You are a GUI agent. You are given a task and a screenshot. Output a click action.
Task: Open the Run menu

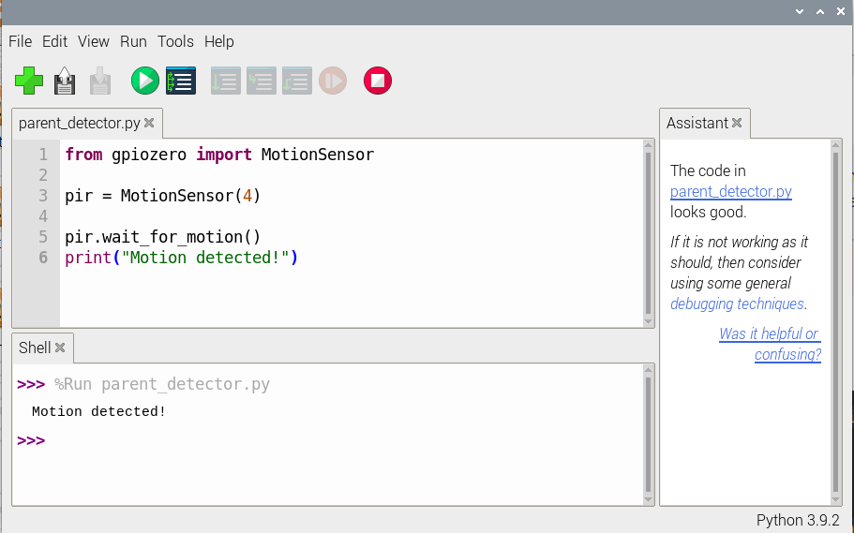pos(133,41)
